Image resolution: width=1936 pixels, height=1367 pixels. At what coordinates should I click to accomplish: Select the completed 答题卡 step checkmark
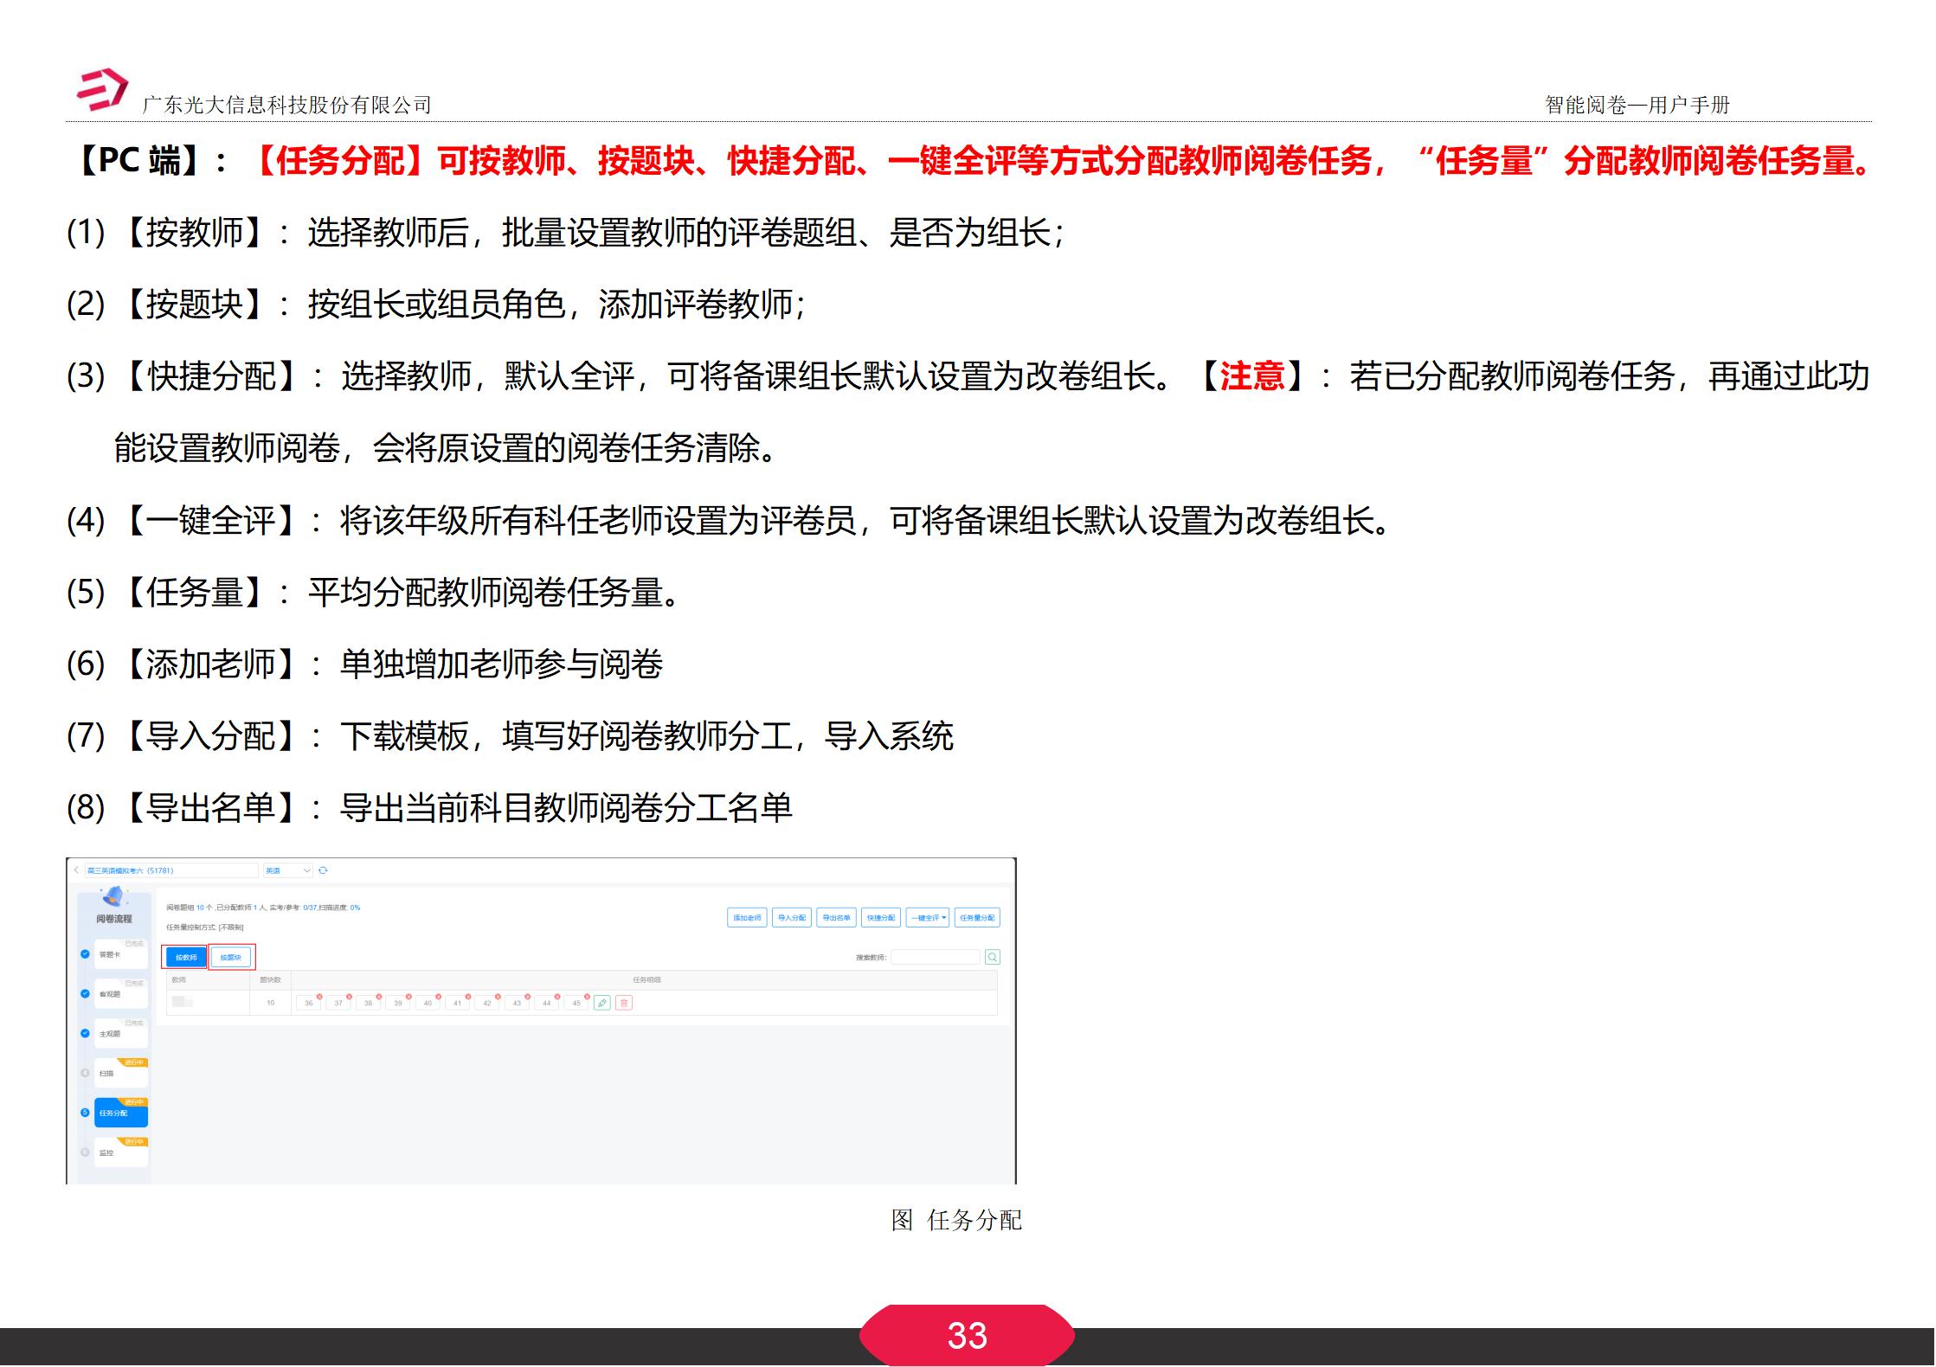pos(84,953)
